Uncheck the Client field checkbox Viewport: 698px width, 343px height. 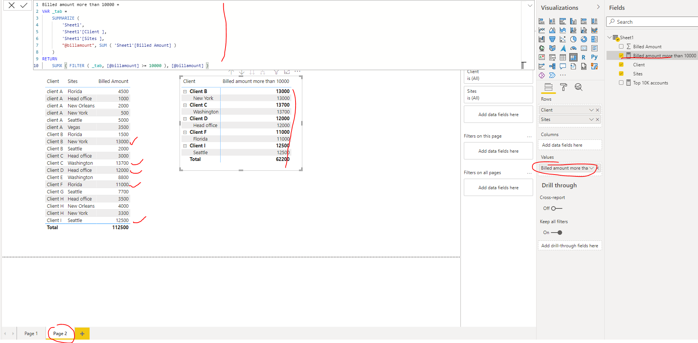pos(621,64)
